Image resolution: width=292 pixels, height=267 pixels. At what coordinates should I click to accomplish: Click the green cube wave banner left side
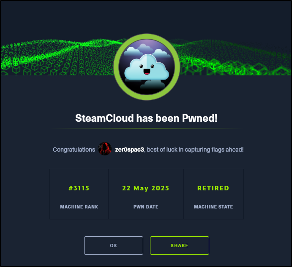[57, 58]
